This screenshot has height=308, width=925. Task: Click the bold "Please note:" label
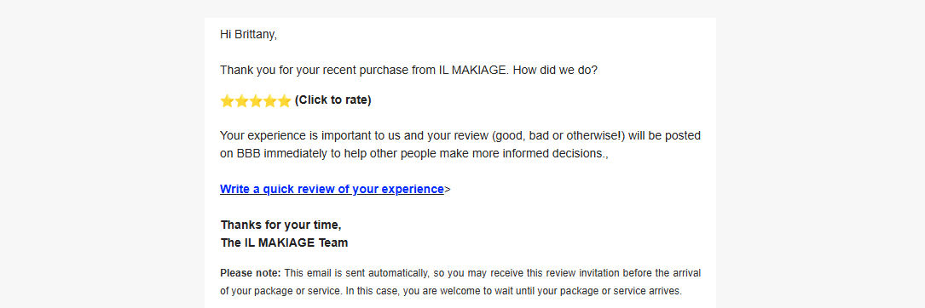click(x=251, y=273)
